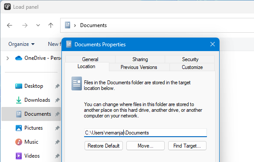
Task: Click the pin icon next to Videos
Action: (57, 156)
